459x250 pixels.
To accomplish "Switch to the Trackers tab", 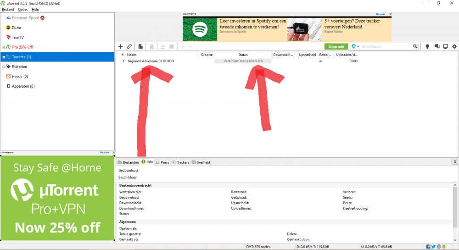I will pos(180,162).
